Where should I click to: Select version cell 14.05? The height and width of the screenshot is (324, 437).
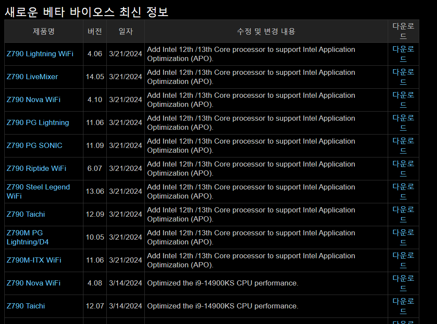click(x=95, y=77)
